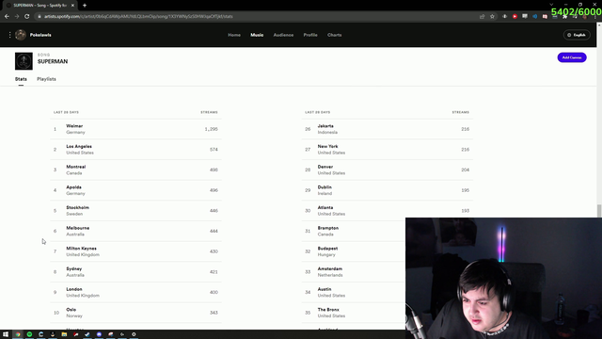Click the share page icon in address bar
Viewport: 602px width, 339px height.
pyautogui.click(x=482, y=17)
